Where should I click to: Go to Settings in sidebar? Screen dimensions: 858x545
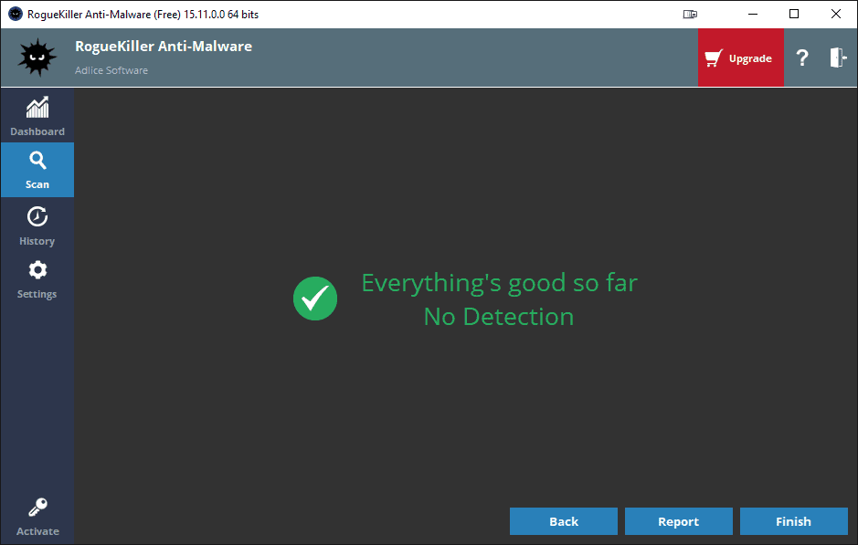37,279
